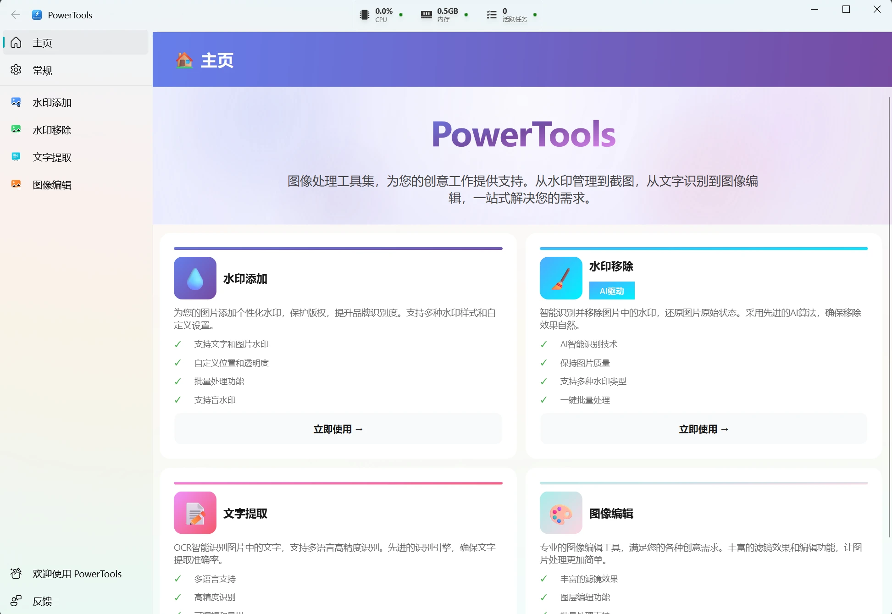Click the 批量处理功能 feature line

click(x=219, y=381)
